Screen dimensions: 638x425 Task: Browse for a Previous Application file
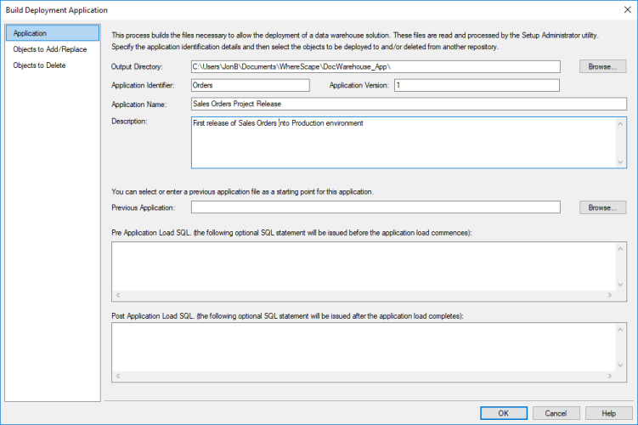point(602,207)
